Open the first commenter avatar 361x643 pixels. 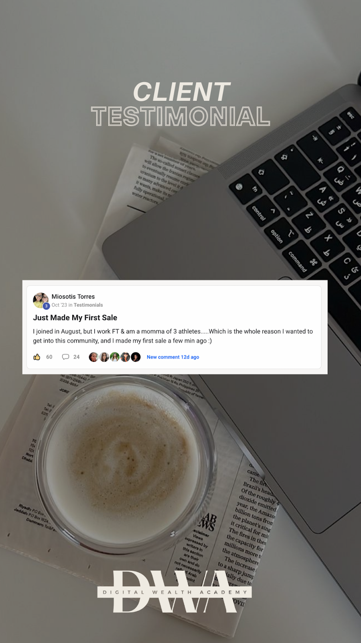tap(93, 357)
